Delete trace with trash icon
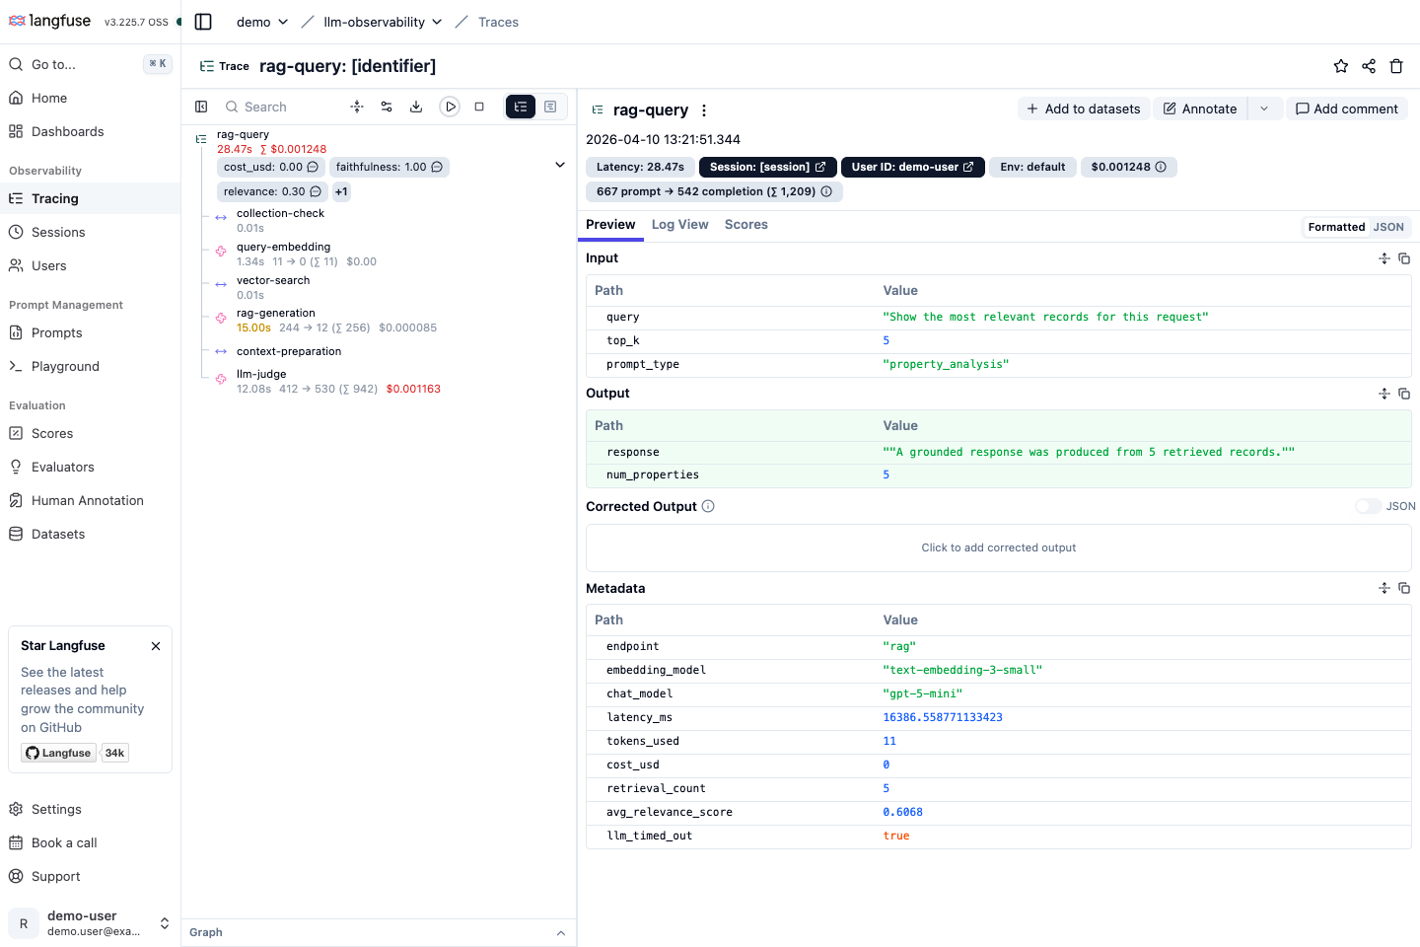 pyautogui.click(x=1396, y=66)
